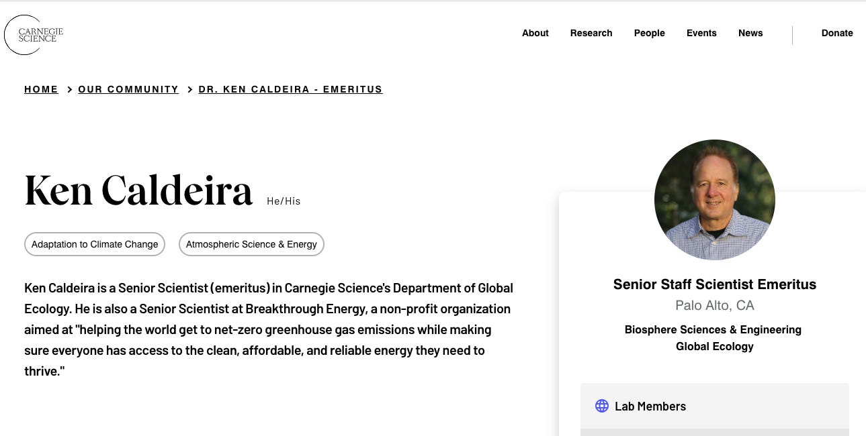Click the Ken Caldeira heading
Screen dimensions: 866x436
click(x=138, y=190)
